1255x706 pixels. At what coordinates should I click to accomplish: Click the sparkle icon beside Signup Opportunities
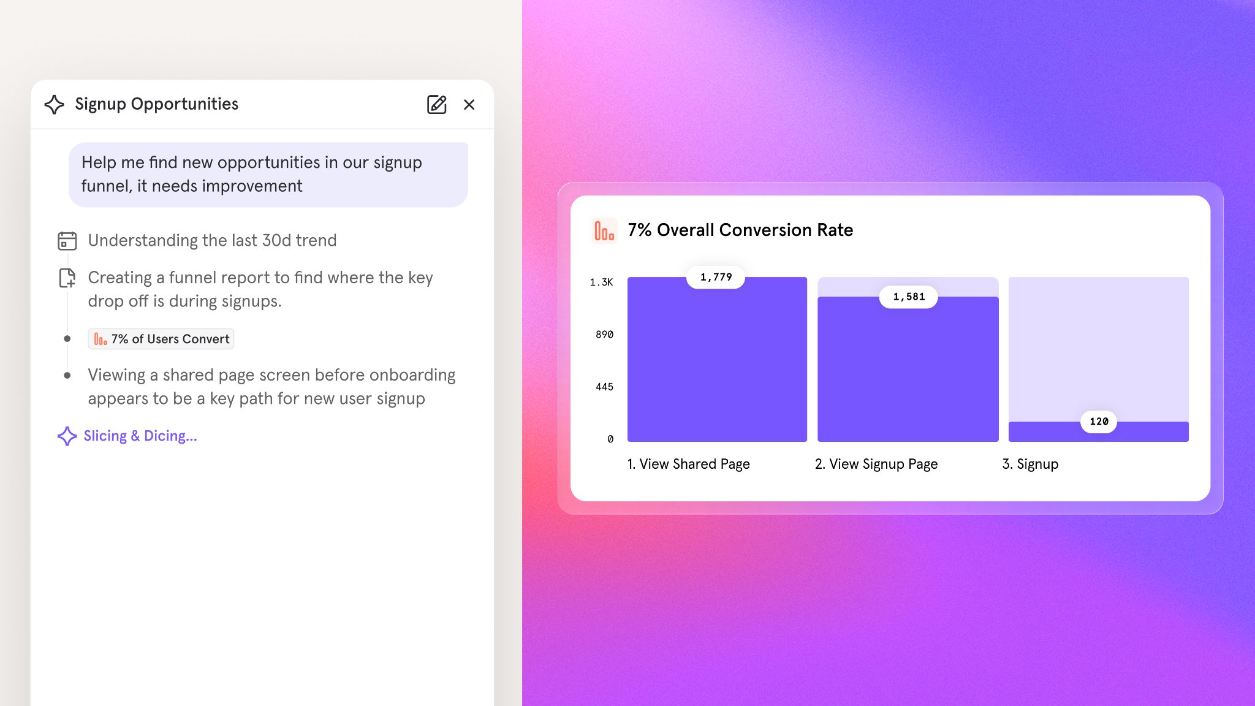click(55, 104)
